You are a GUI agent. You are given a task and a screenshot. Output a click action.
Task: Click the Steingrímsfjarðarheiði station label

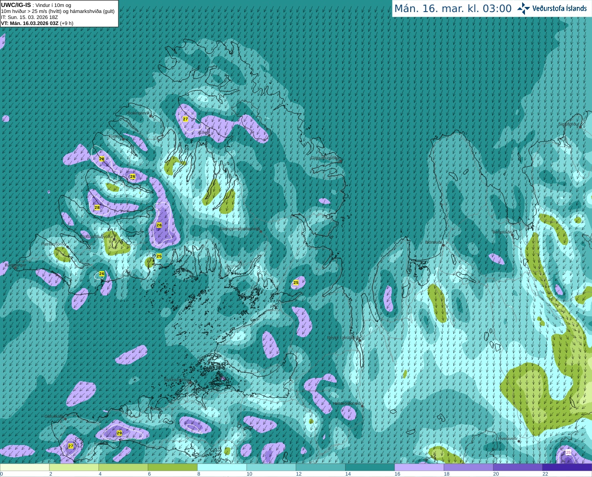[x=239, y=229]
